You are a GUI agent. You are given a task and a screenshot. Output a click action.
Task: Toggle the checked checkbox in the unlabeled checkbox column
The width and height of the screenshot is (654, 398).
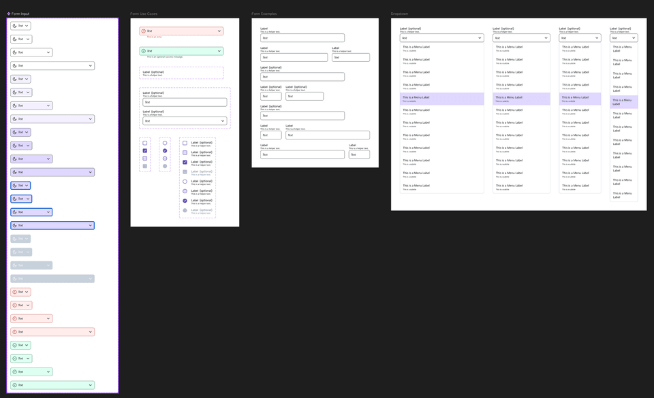tap(144, 150)
